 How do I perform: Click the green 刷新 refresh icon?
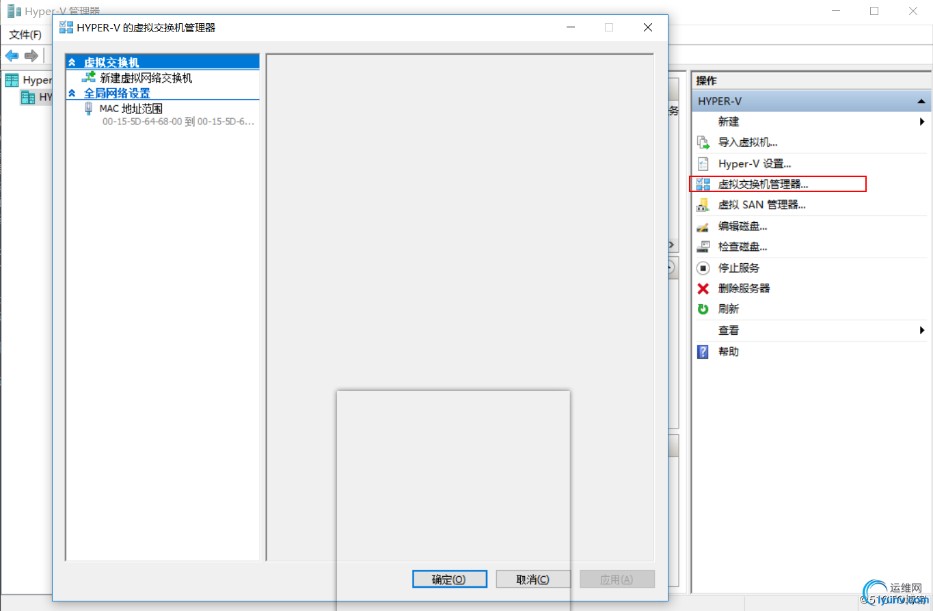tap(703, 309)
